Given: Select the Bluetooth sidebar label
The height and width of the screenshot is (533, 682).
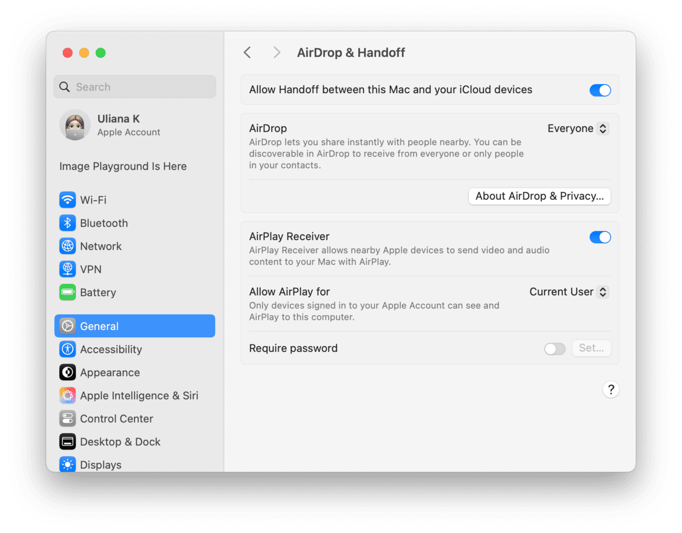Looking at the screenshot, I should click(x=104, y=223).
